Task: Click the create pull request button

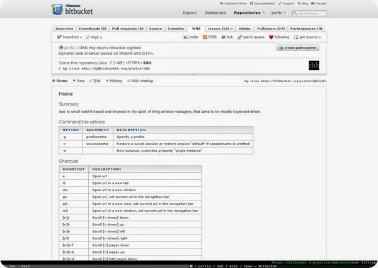Action: pos(298,48)
